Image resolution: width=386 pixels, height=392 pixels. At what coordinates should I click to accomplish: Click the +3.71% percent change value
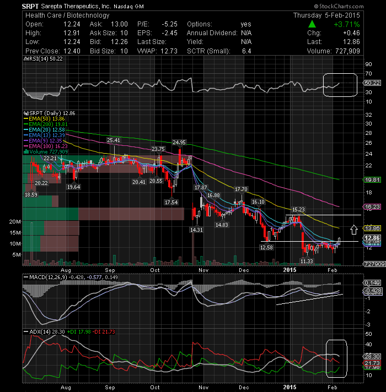[x=347, y=24]
